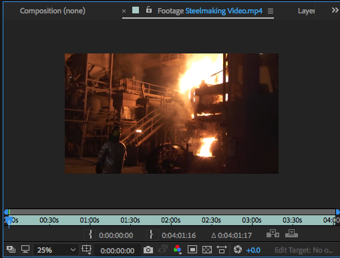Select the Footage Steelmaking Video.mp4 tab
This screenshot has width=340, height=258.
coord(210,11)
